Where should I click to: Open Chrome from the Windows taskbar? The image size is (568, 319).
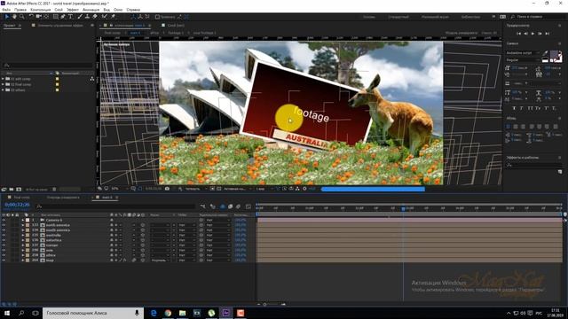[168, 313]
